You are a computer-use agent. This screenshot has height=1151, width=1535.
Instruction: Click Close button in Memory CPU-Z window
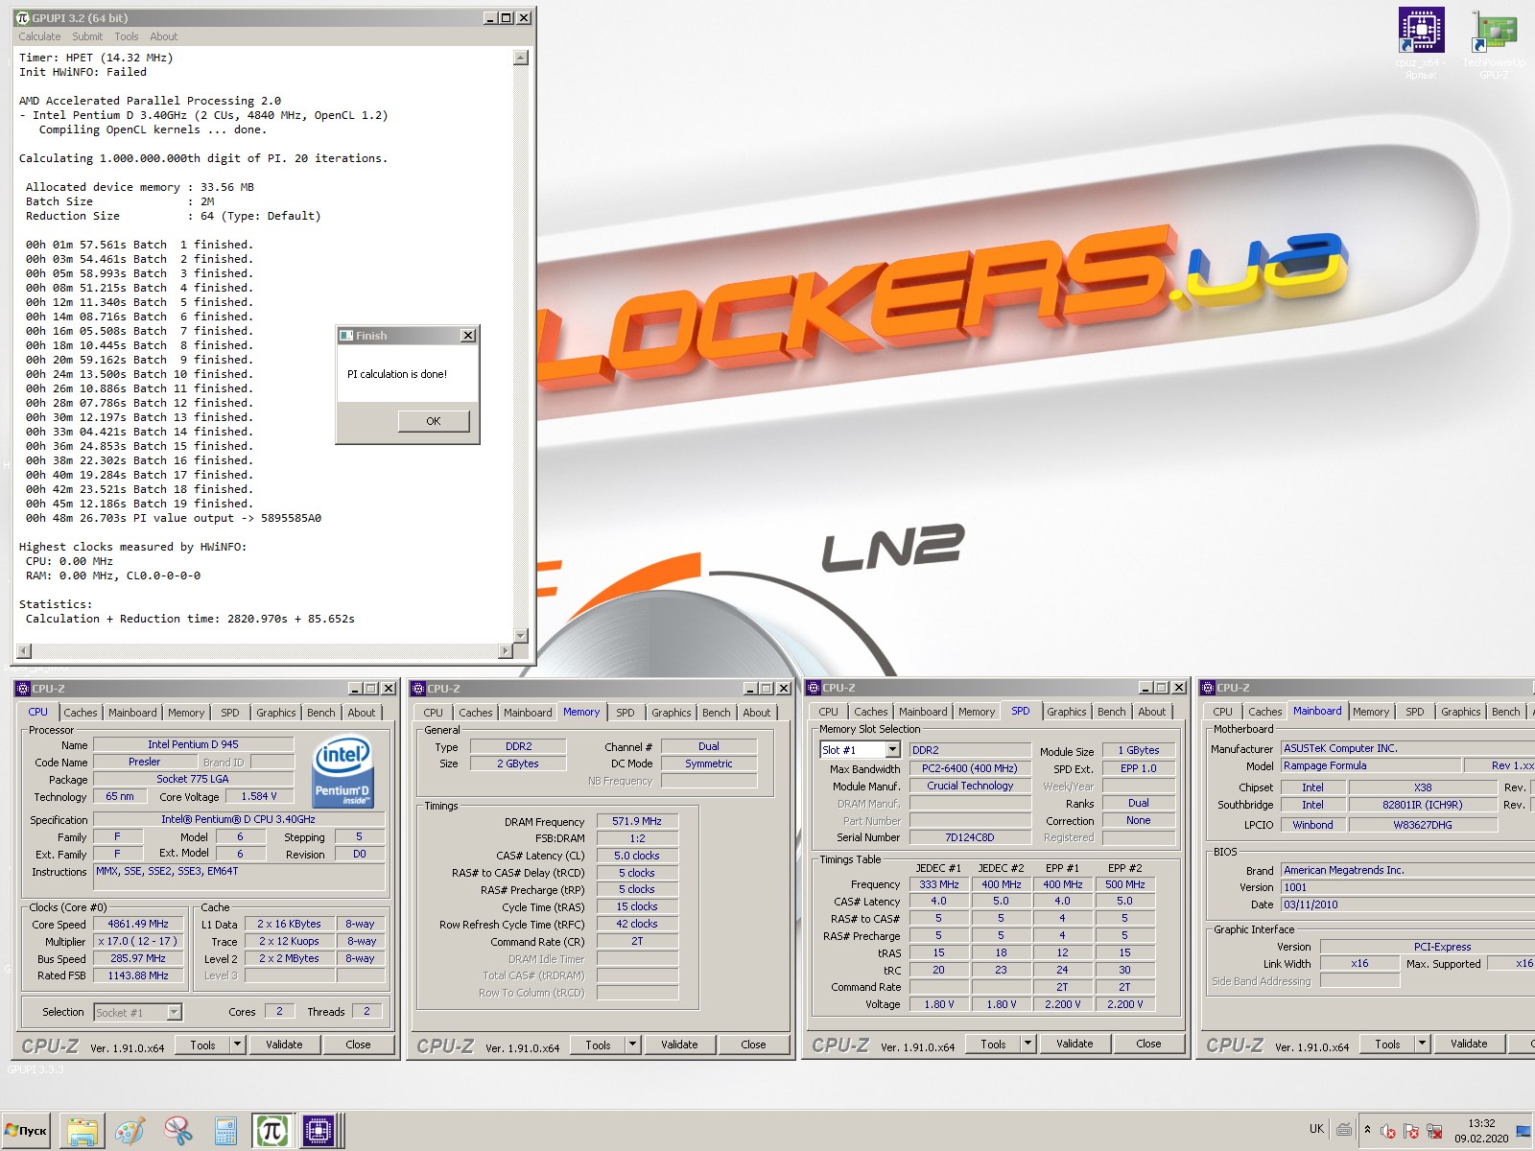pyautogui.click(x=753, y=1045)
